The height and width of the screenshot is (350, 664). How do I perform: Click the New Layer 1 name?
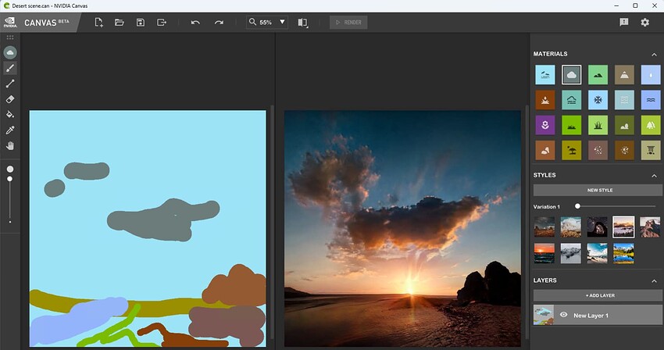(591, 316)
